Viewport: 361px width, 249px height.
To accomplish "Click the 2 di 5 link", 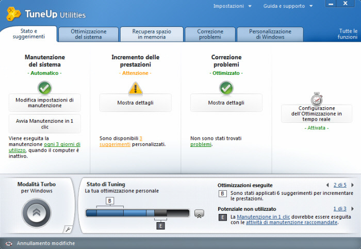I will (340, 185).
